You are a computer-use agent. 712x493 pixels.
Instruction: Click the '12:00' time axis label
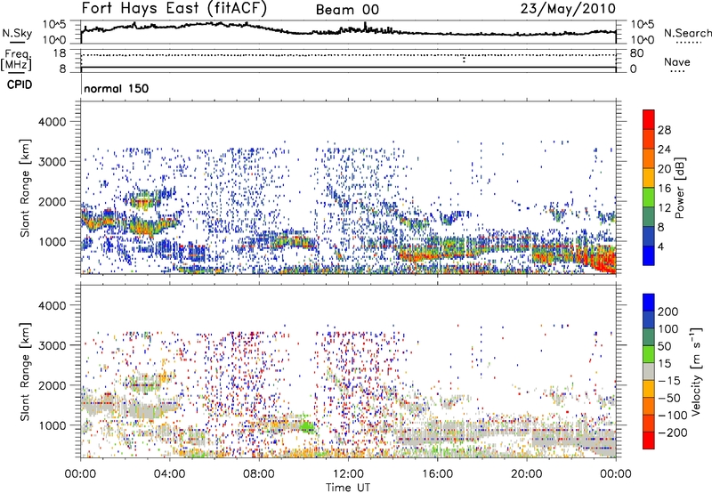(348, 474)
